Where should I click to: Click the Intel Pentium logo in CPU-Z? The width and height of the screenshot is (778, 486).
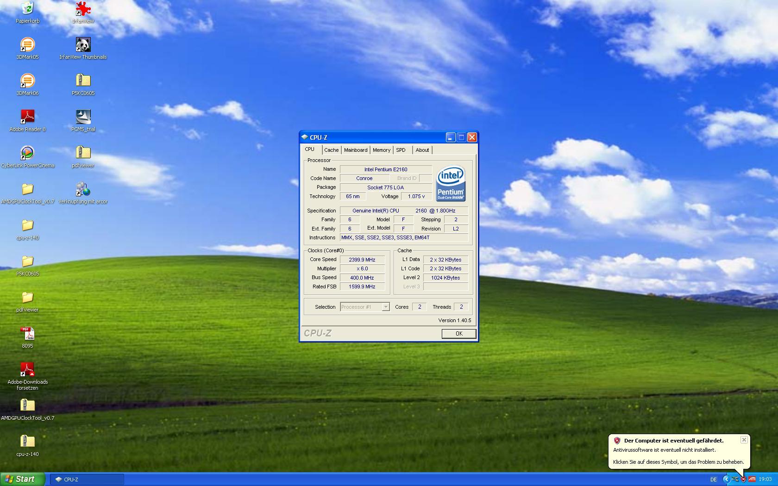pos(451,184)
